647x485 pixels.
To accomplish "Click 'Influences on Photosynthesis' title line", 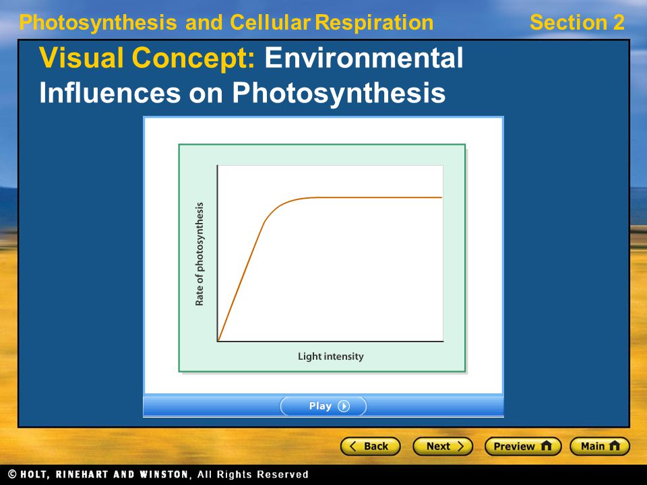I will pyautogui.click(x=243, y=93).
